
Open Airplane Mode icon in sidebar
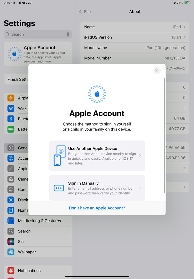[x=11, y=98]
